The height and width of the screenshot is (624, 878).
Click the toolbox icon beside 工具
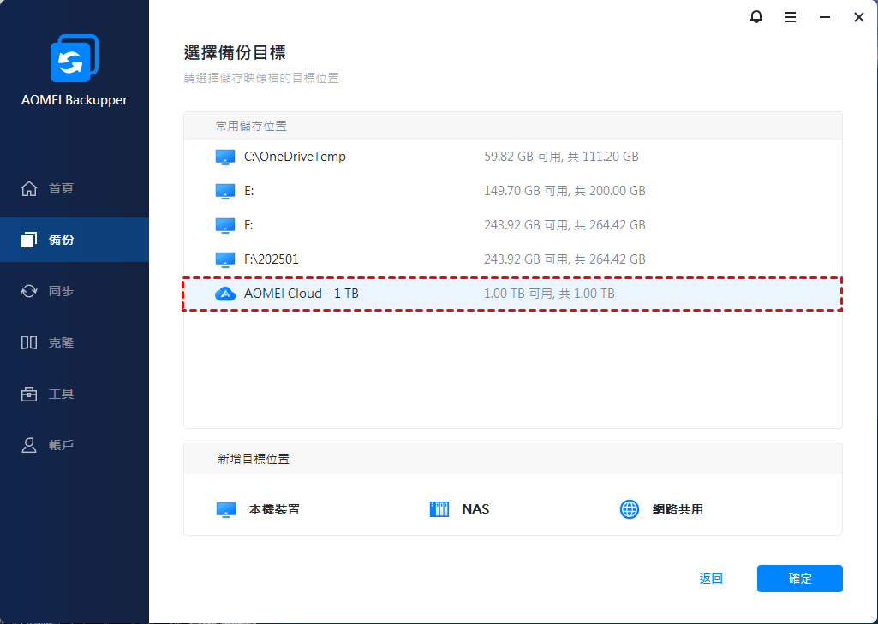29,394
